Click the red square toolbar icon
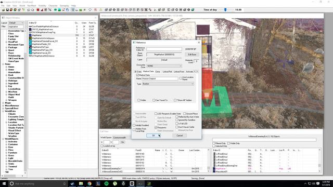Image resolution: width=333 pixels, height=187 pixels. coord(38,10)
